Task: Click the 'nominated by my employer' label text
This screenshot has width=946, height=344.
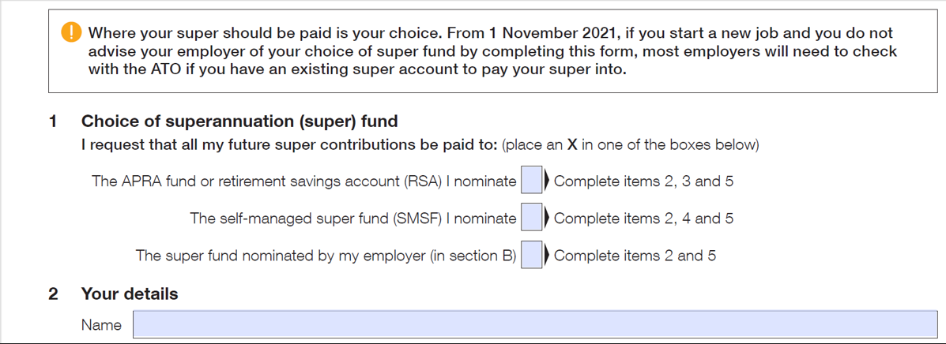Action: (326, 256)
